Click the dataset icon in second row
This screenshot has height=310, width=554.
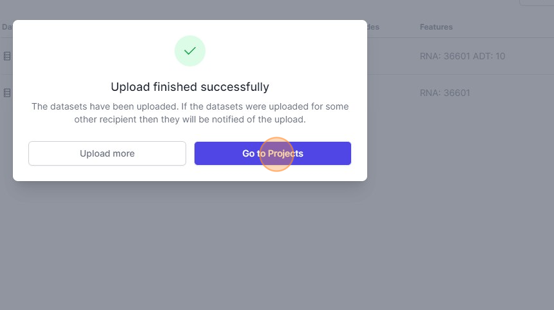7,93
